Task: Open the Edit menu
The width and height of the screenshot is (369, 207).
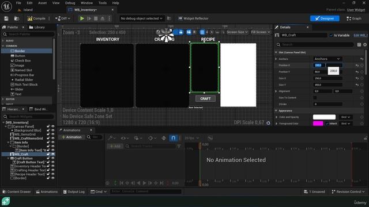Action: 29,3
